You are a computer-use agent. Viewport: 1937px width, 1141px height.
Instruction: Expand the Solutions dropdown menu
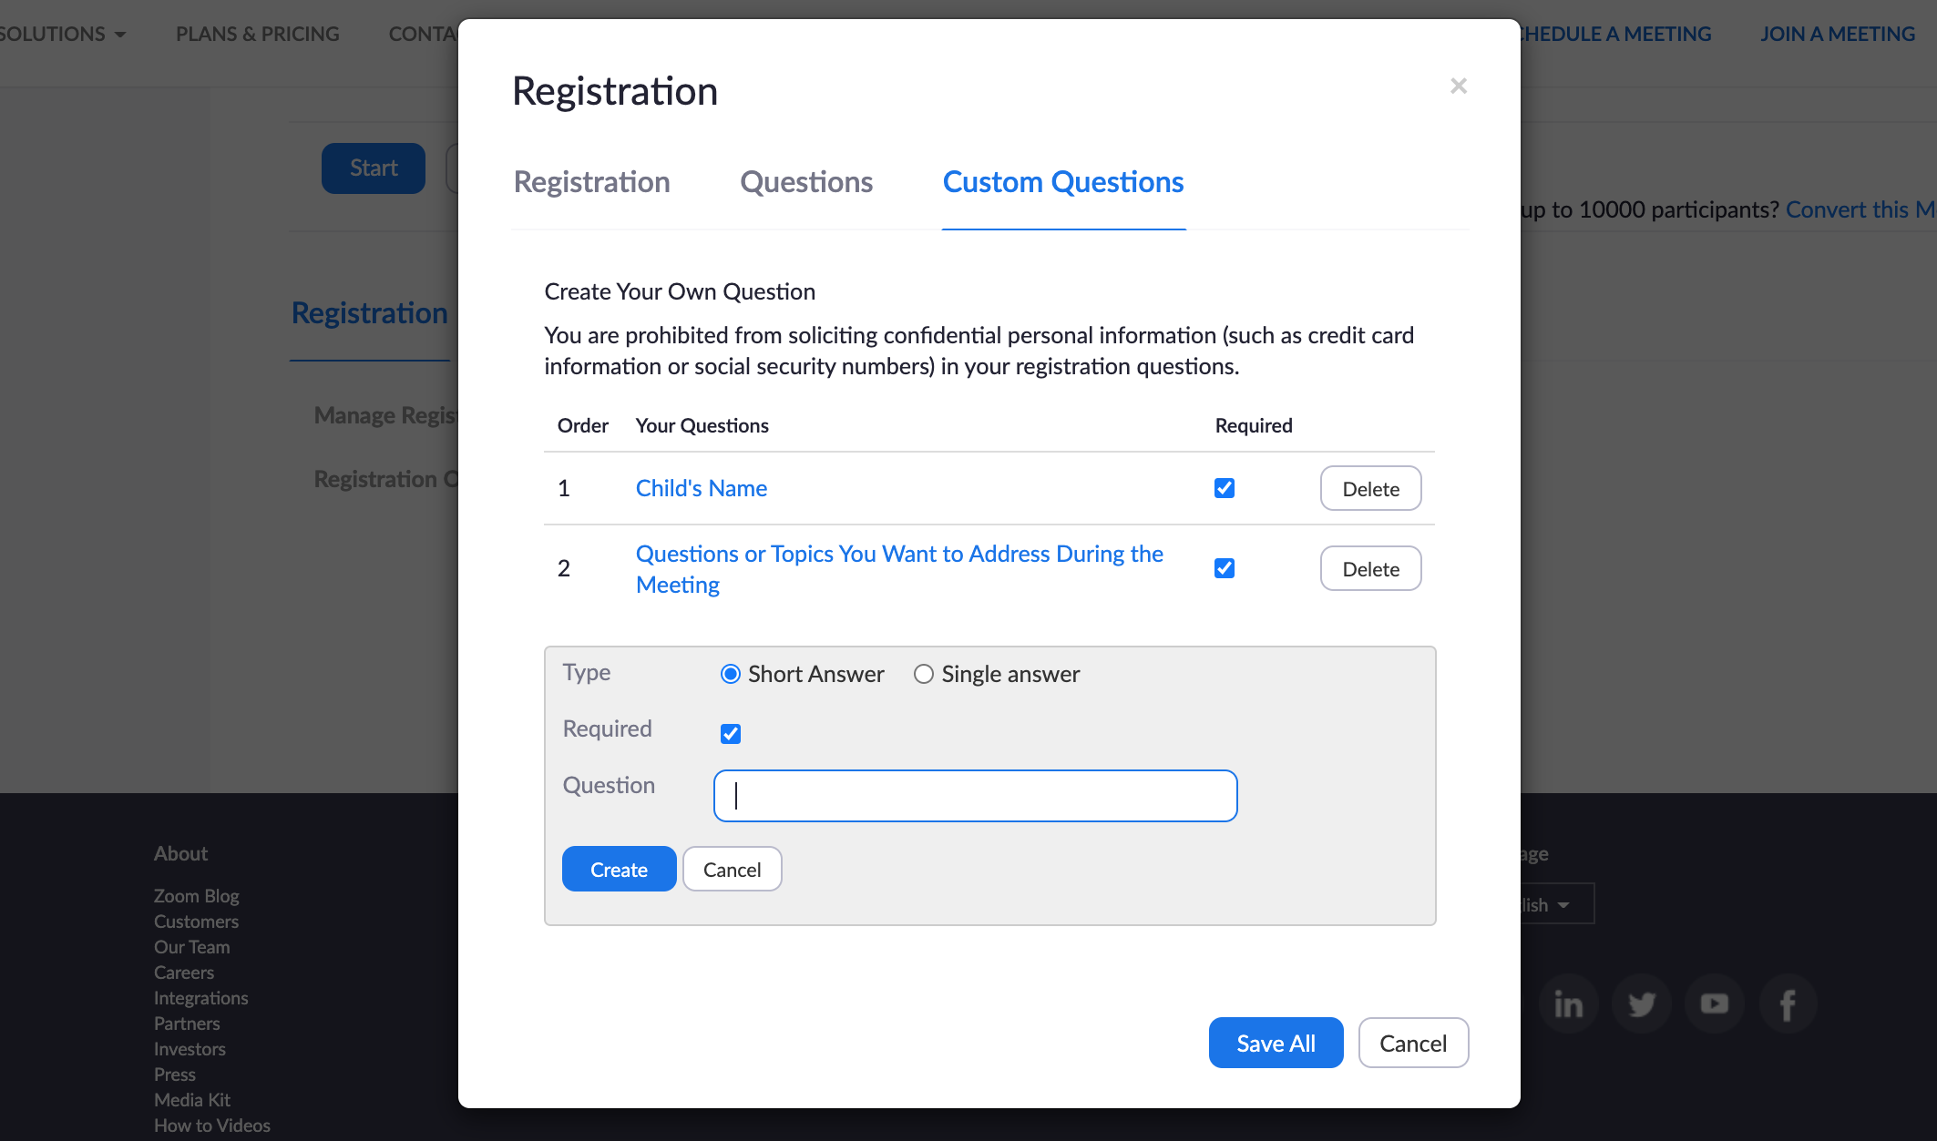tap(62, 34)
